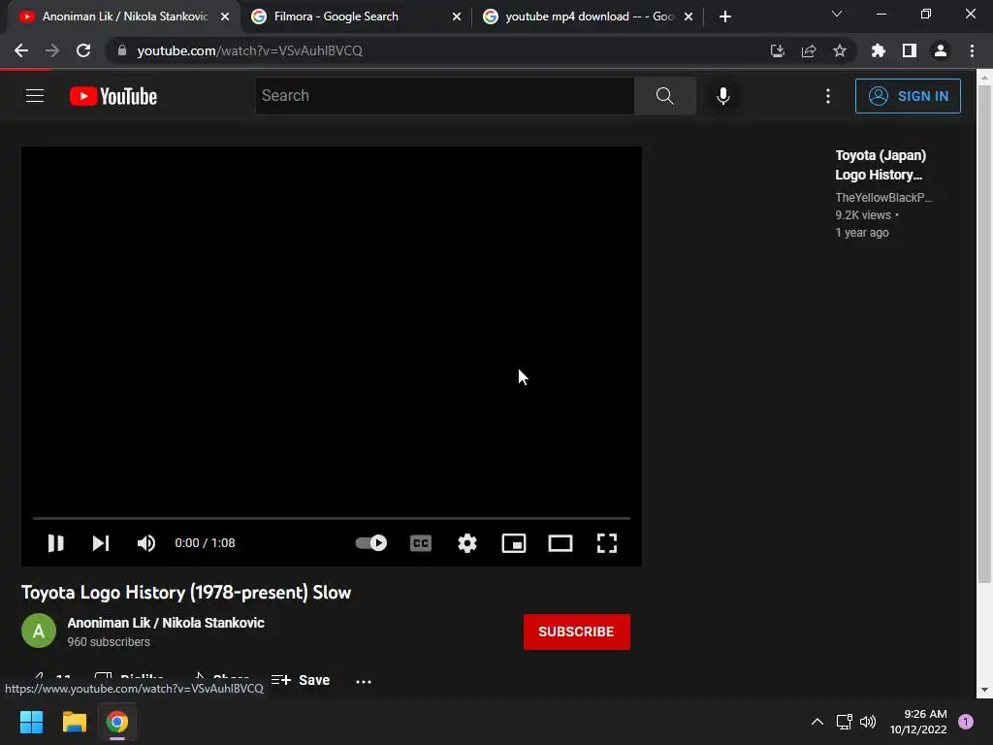Screen dimensions: 993x745
Task: Open the Chrome three-dot menu
Action: 972,50
